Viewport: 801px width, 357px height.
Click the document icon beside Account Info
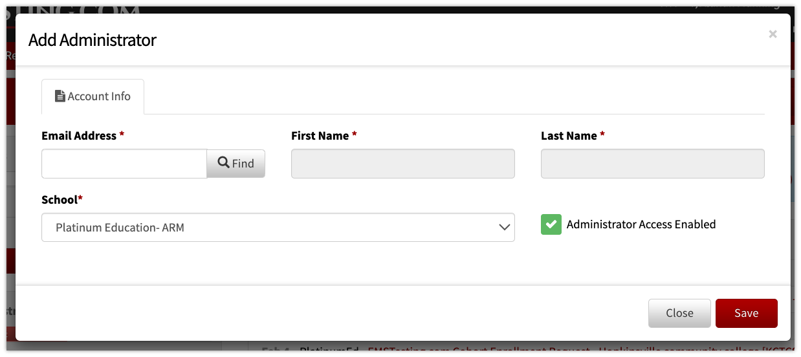(x=60, y=96)
